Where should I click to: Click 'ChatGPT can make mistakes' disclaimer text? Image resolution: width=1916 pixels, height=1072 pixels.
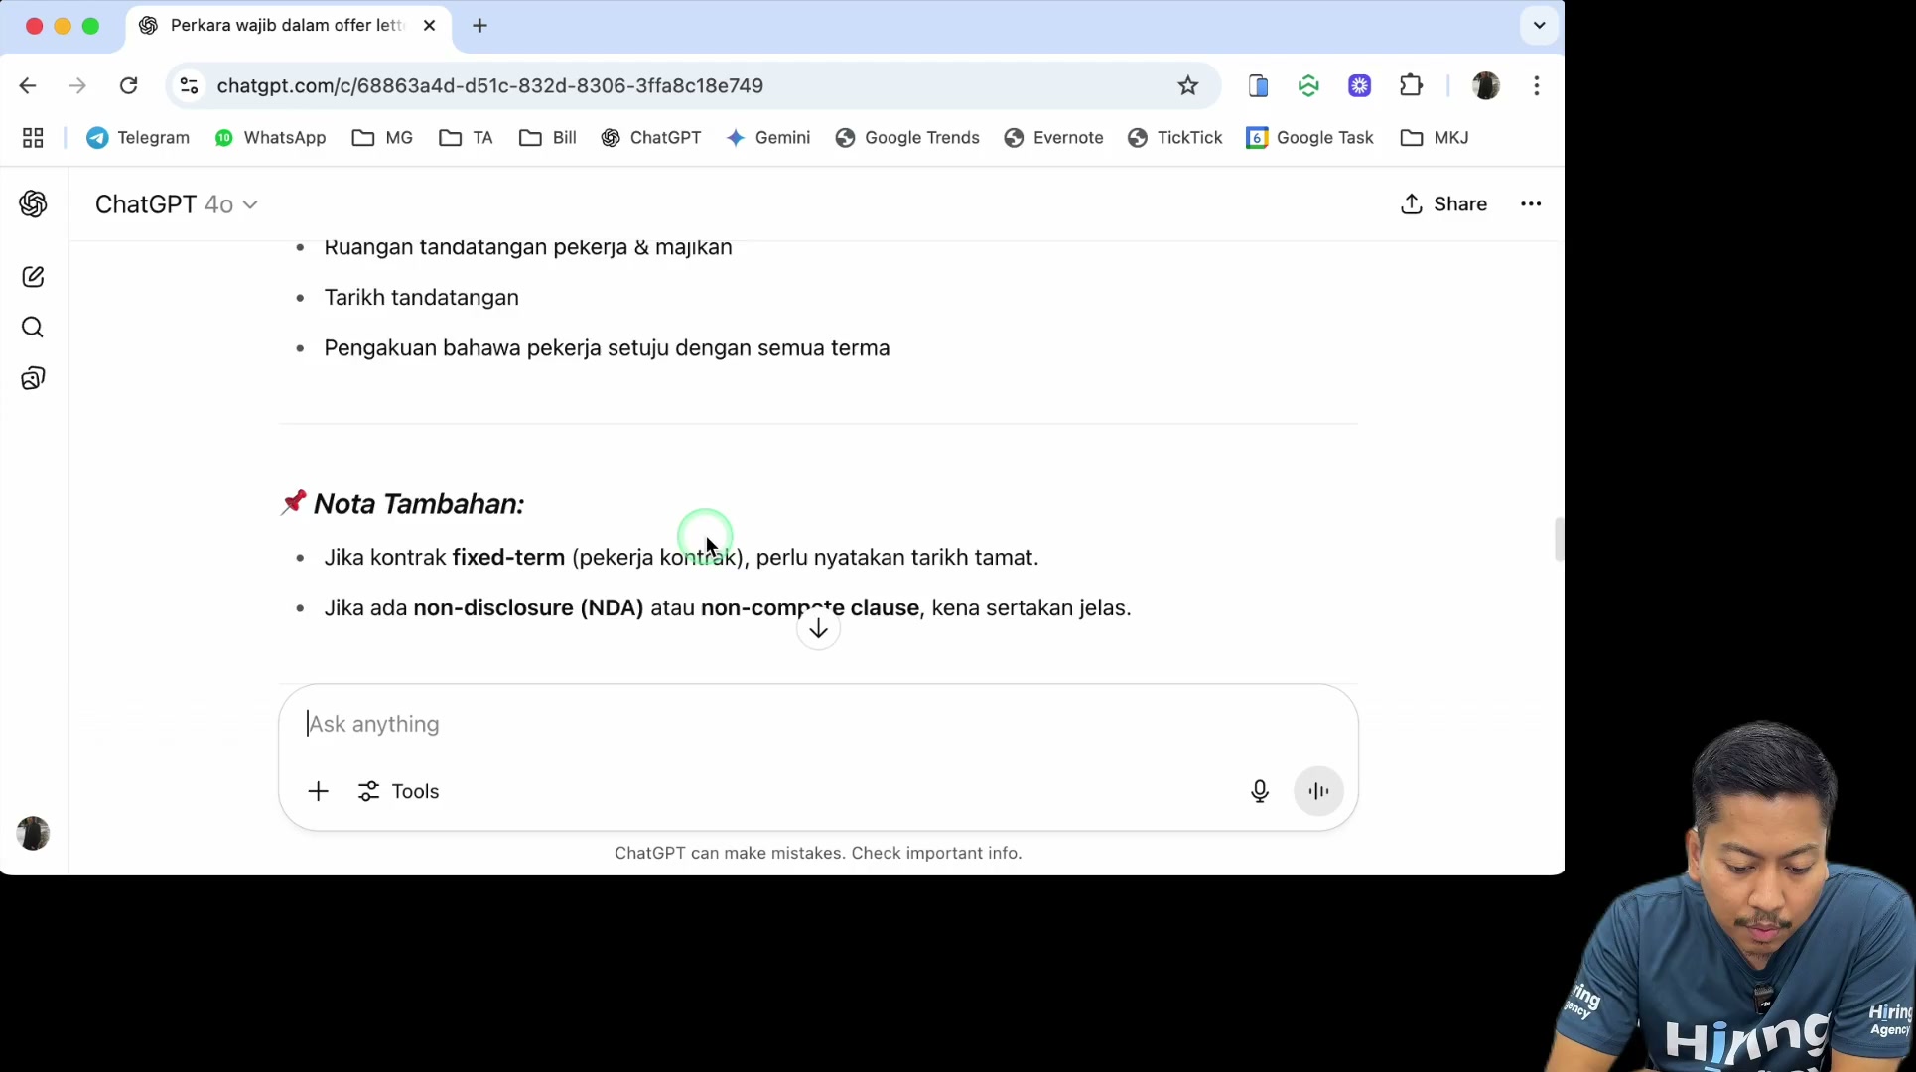pos(818,854)
